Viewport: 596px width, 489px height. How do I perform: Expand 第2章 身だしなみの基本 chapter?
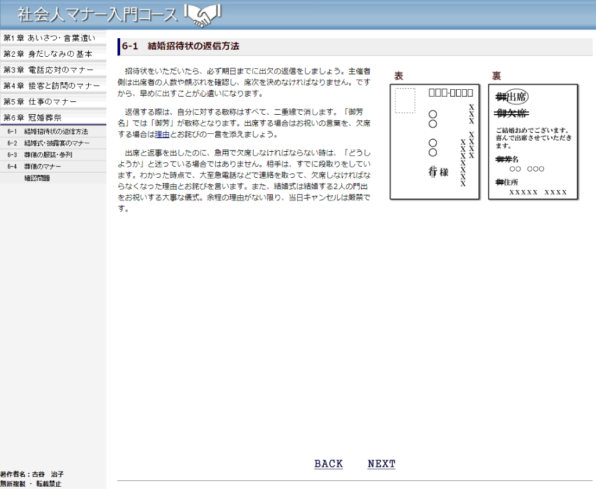48,54
